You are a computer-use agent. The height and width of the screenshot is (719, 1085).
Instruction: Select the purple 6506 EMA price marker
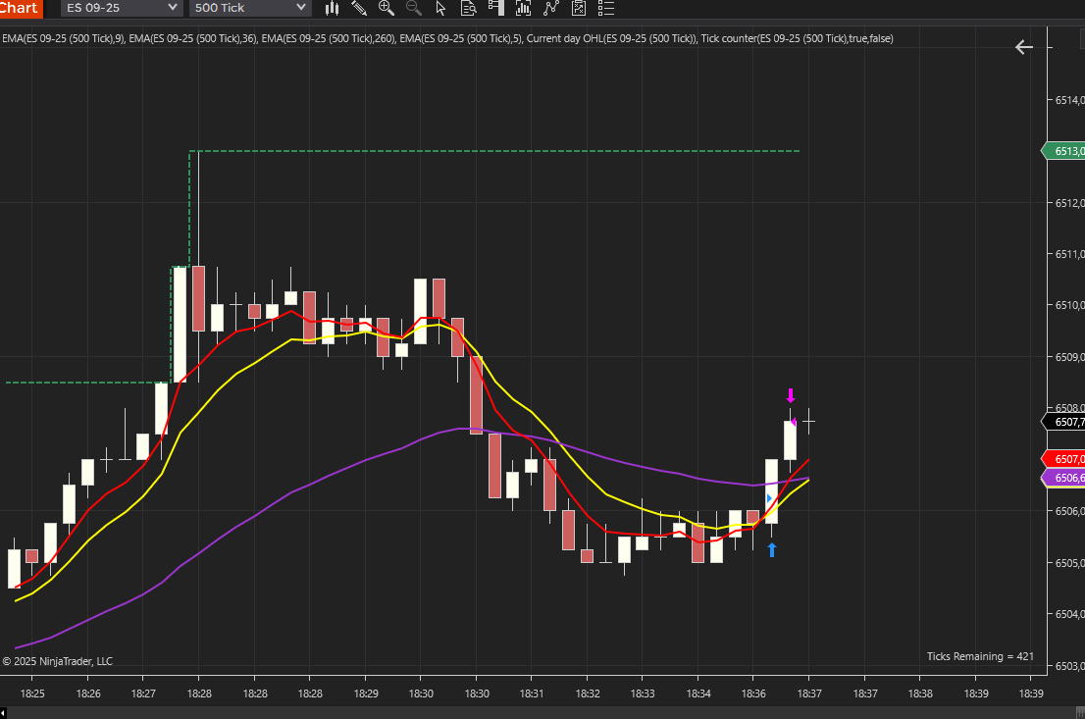pos(1064,478)
